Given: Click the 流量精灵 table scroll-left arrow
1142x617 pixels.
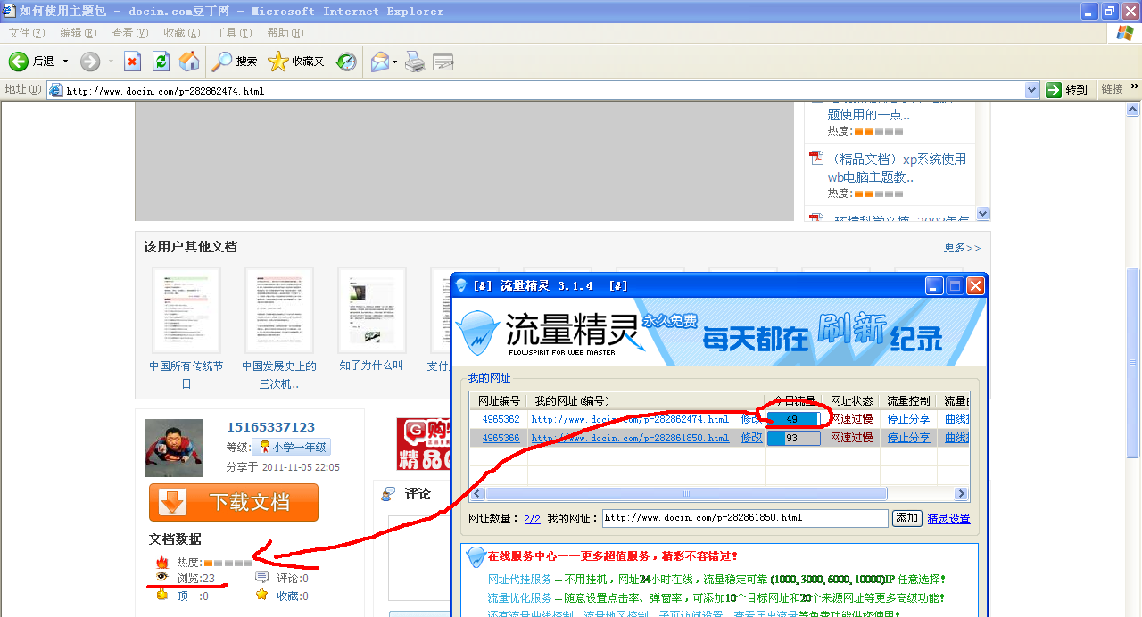Looking at the screenshot, I should 476,494.
